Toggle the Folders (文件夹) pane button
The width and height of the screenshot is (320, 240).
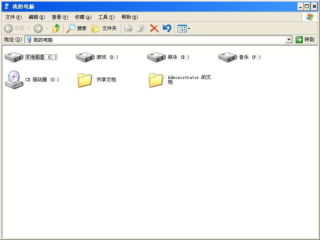pyautogui.click(x=104, y=28)
